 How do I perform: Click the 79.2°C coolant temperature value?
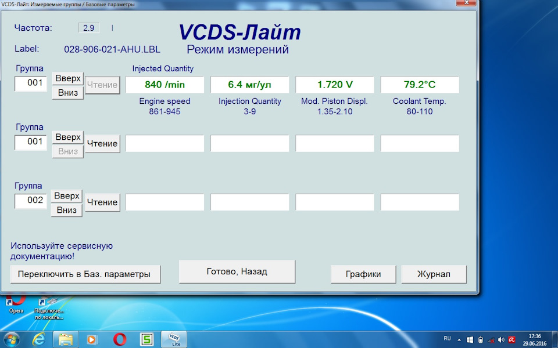pyautogui.click(x=420, y=85)
